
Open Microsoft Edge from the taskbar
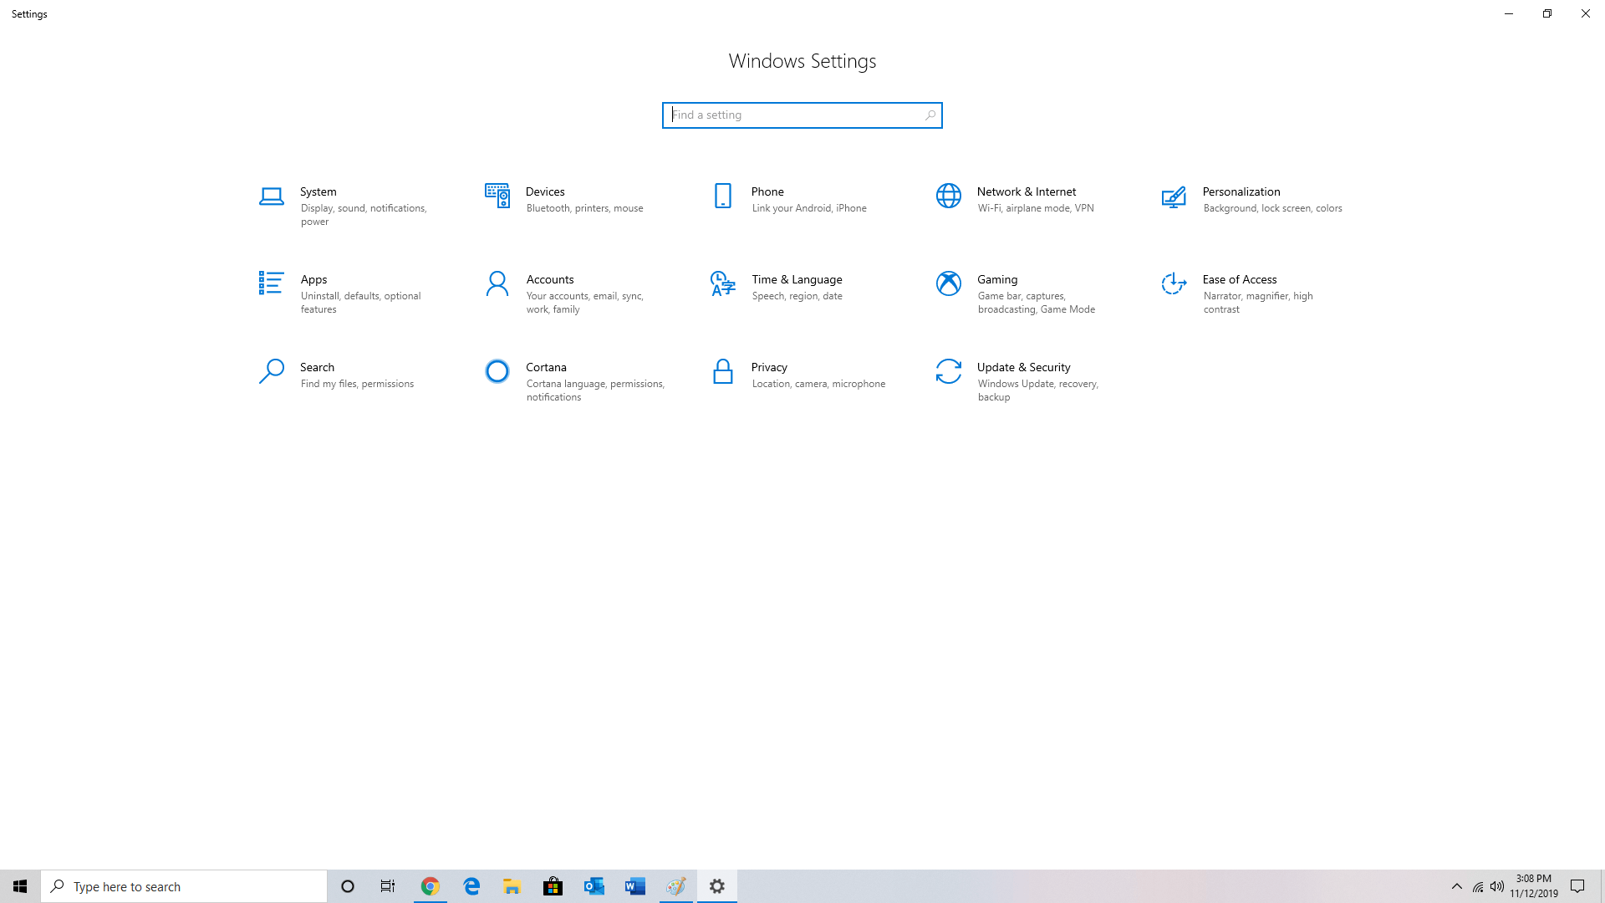tap(471, 886)
